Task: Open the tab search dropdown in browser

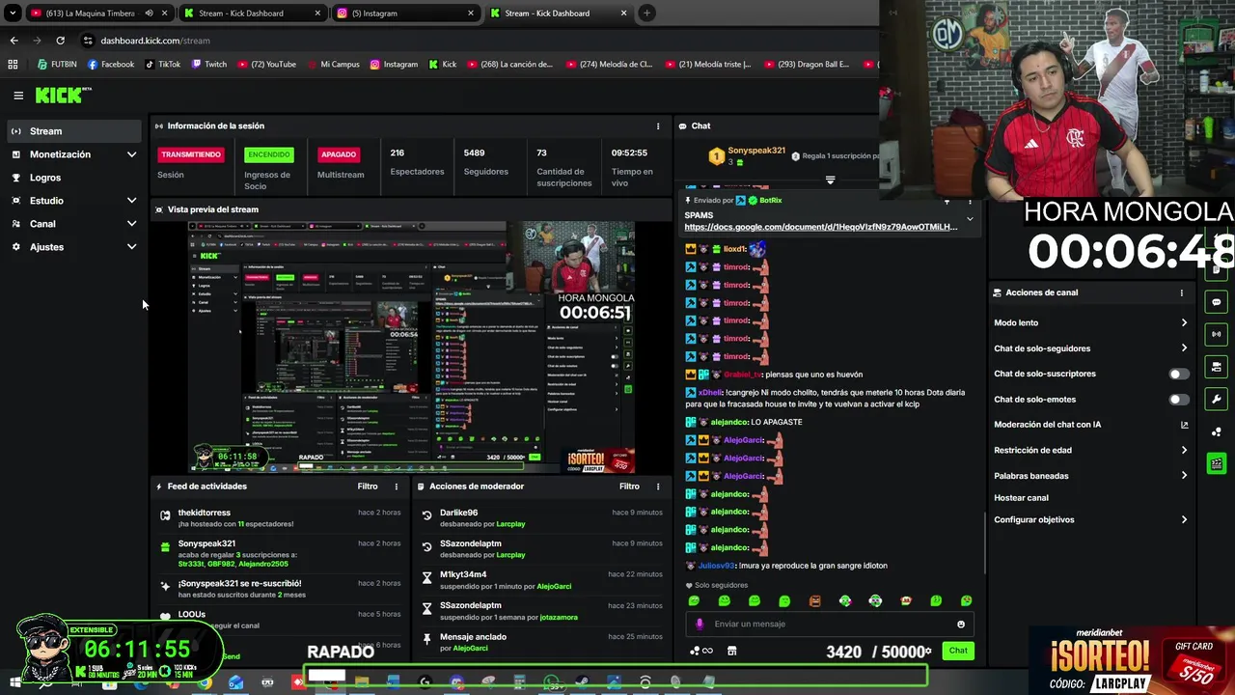Action: 13,14
